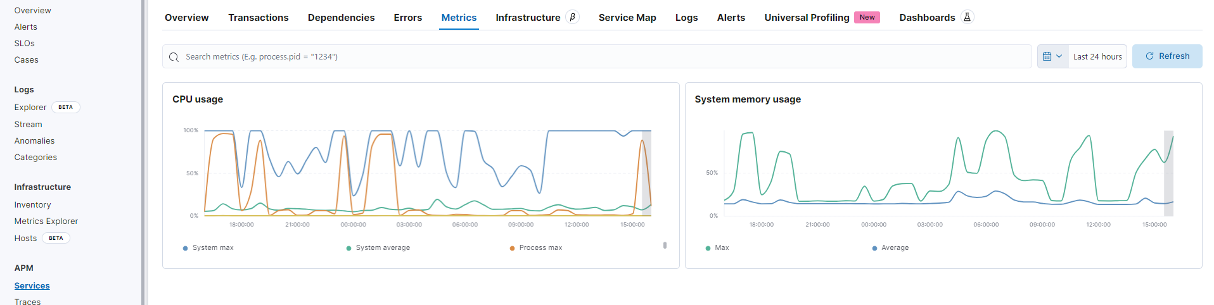Click the Universal Profiling New badge

[x=867, y=17]
